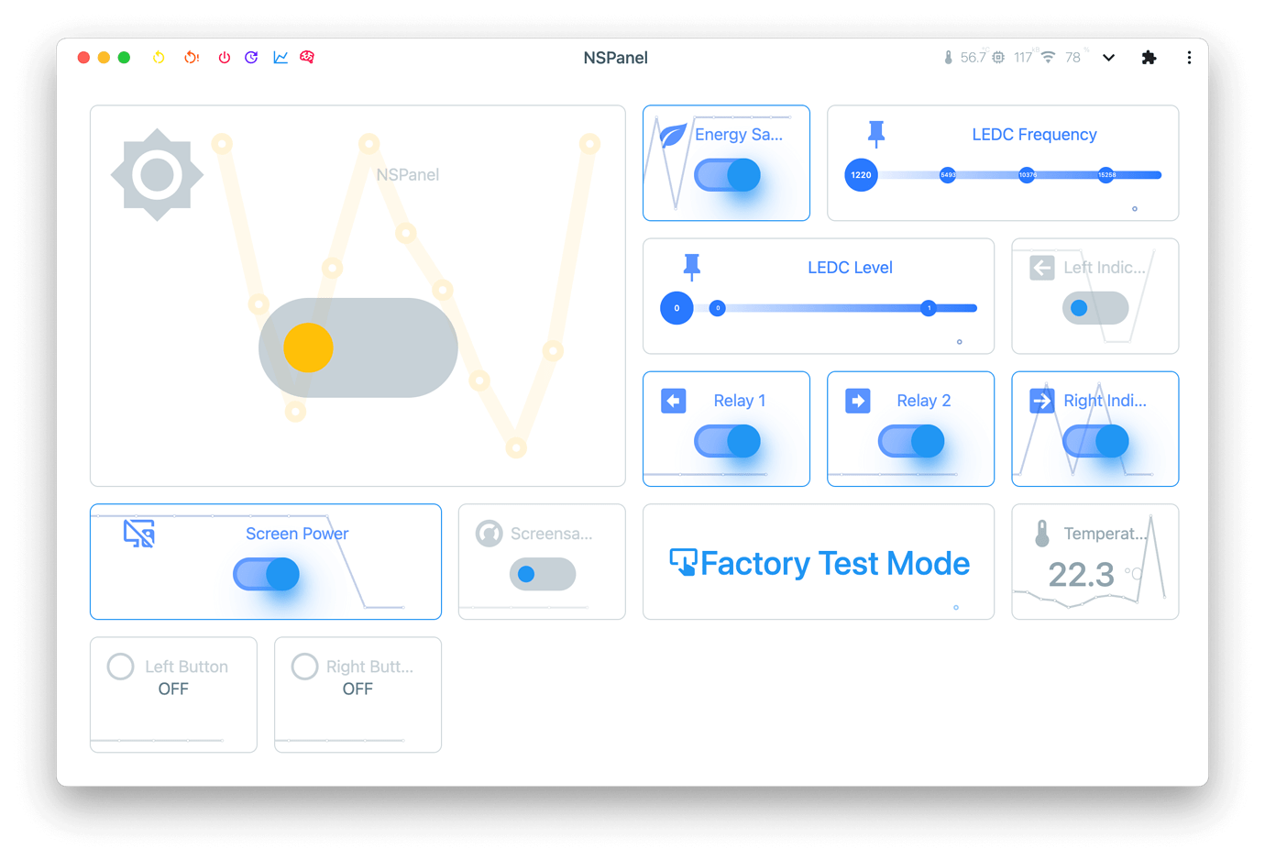
Task: Open the chevron dropdown near the sensor readouts
Action: tap(1109, 57)
